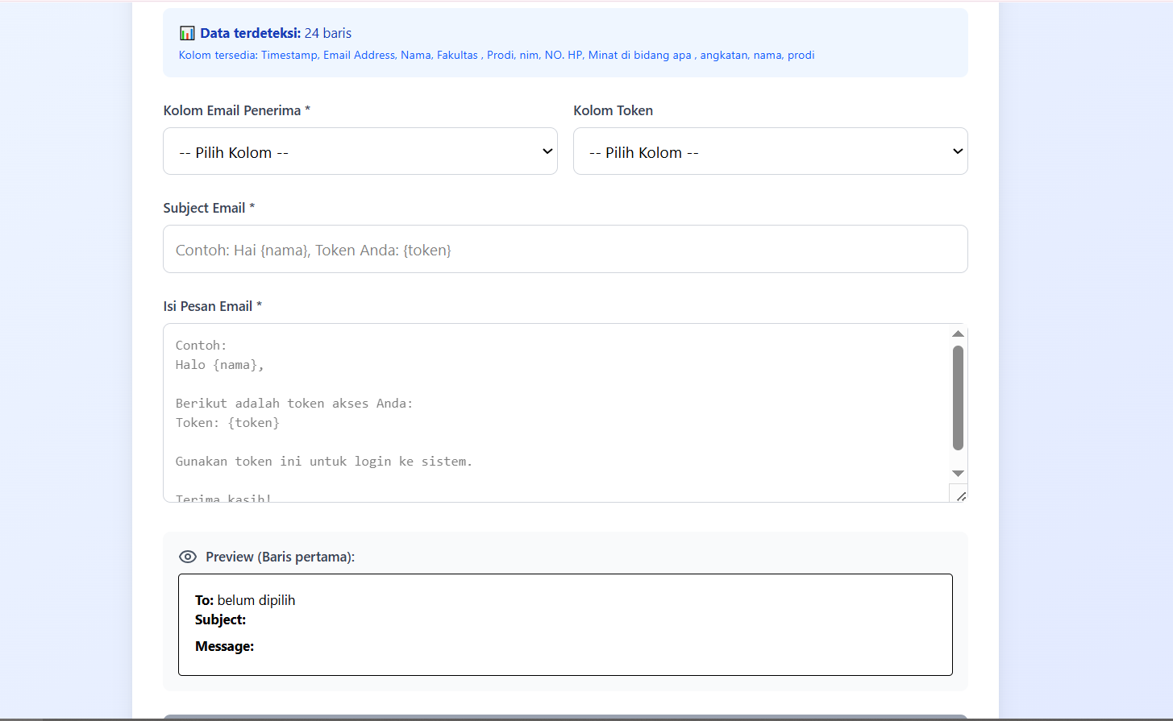Click the "Nama" column label
Image resolution: width=1173 pixels, height=721 pixels.
pos(415,55)
